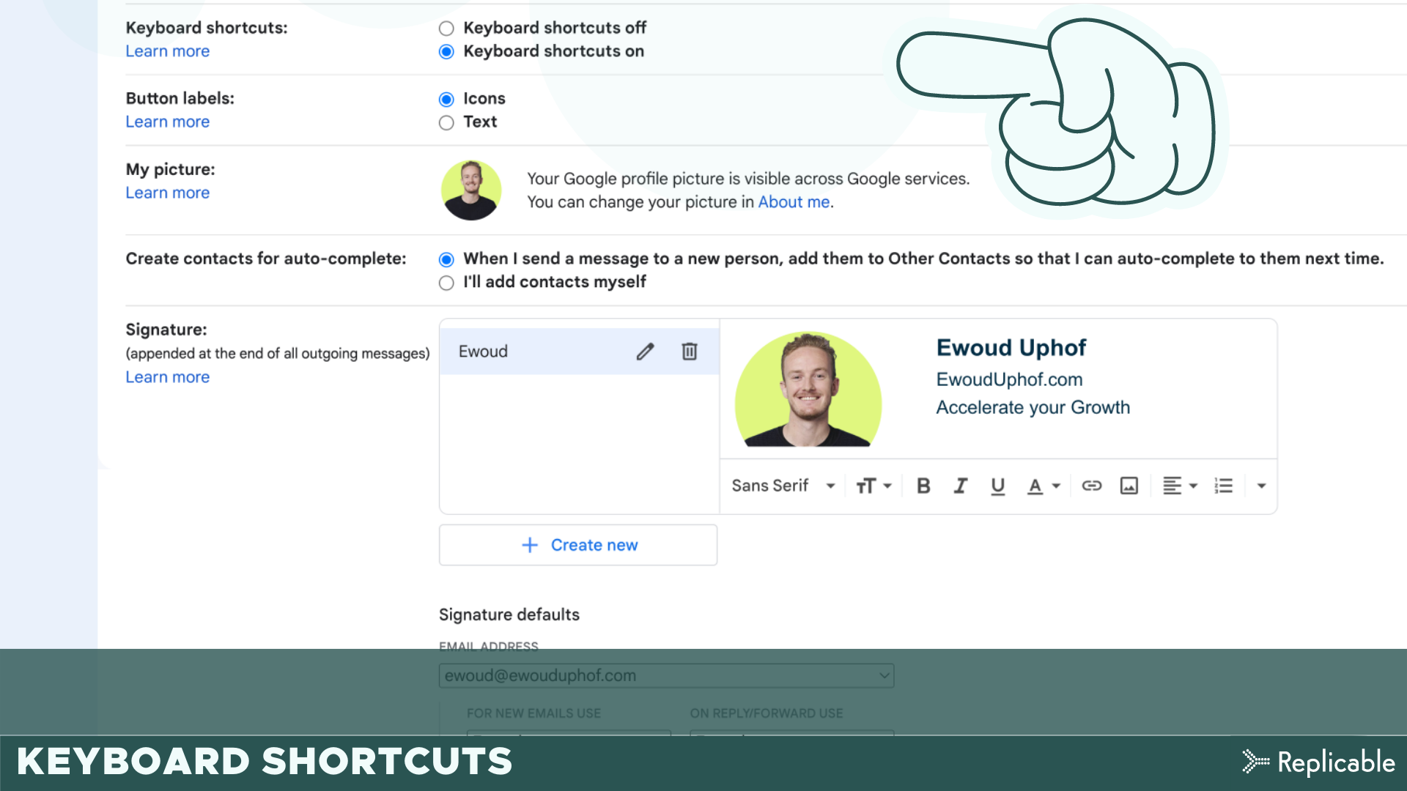Toggle underline formatting in signature editor

pos(997,486)
